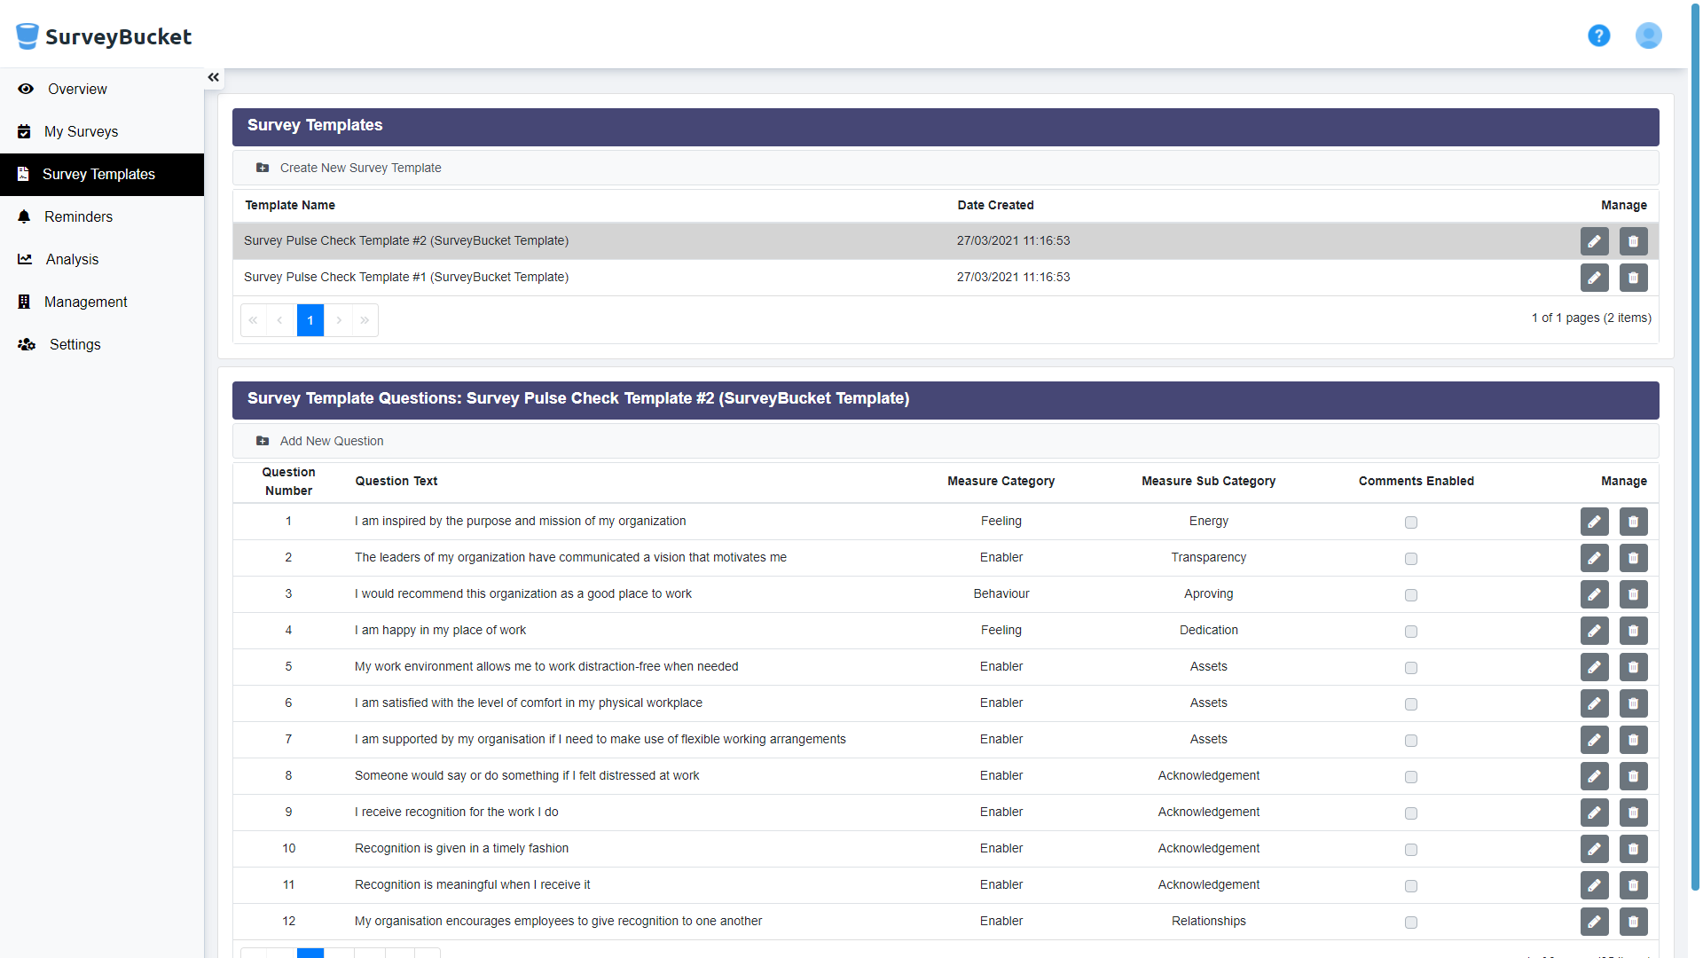Screen dimensions: 1703x958
Task: Delete question 2 about leaders' vision
Action: click(1633, 558)
